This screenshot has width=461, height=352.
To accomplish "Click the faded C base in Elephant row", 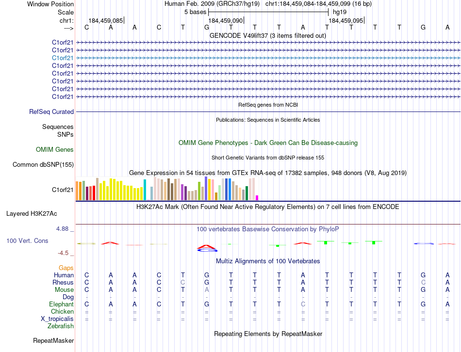I will (x=303, y=304).
